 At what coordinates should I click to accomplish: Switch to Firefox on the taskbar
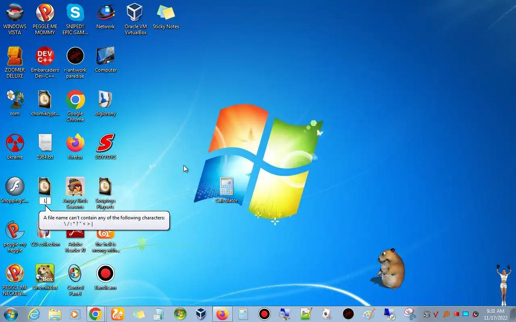(x=222, y=314)
